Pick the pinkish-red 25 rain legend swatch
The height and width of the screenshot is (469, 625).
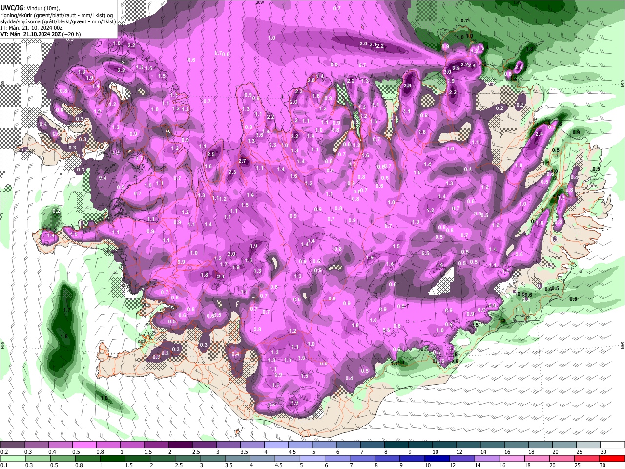tap(587, 458)
